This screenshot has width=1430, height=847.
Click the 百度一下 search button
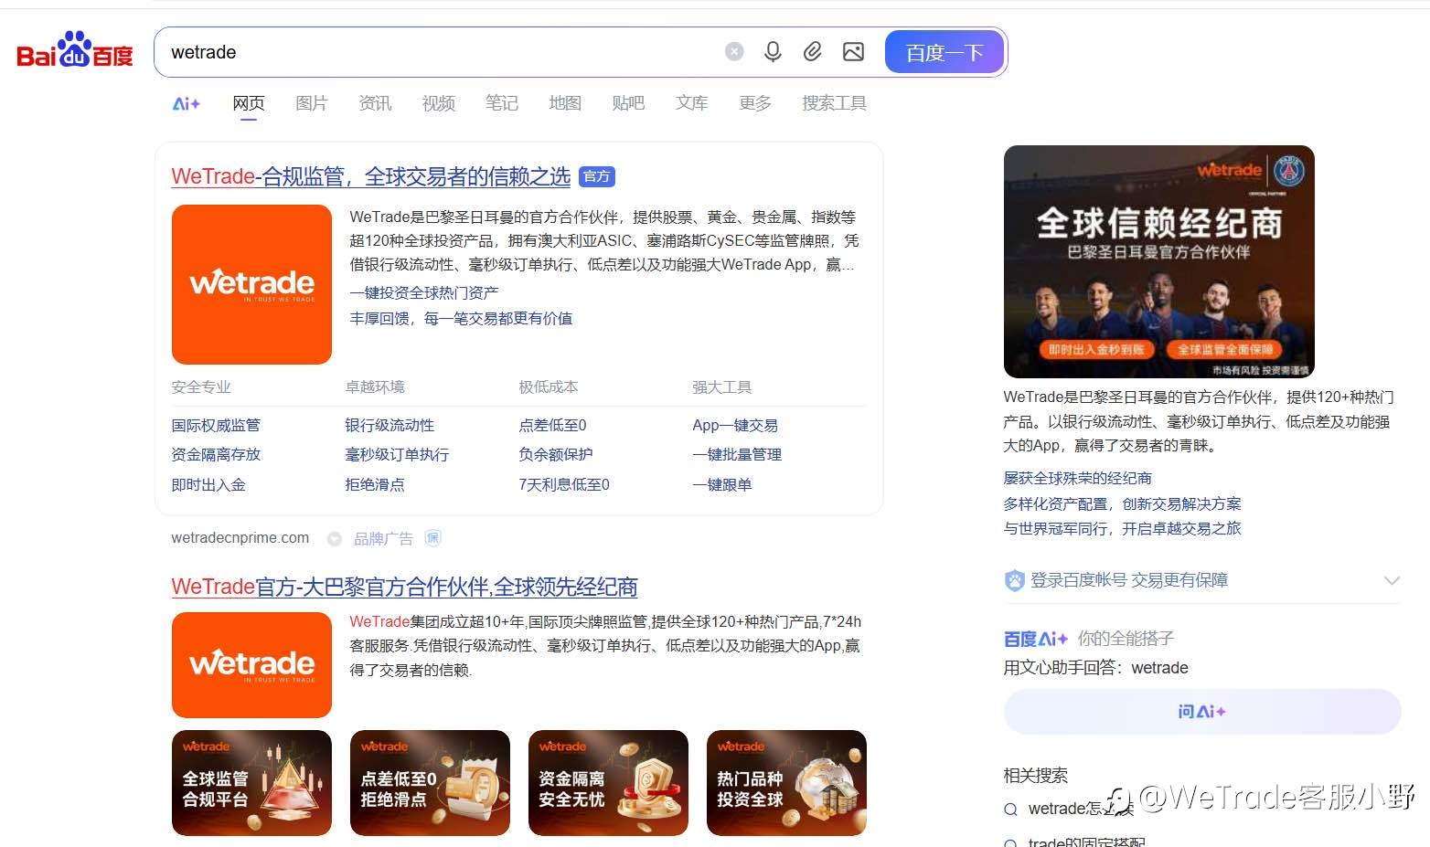944,52
